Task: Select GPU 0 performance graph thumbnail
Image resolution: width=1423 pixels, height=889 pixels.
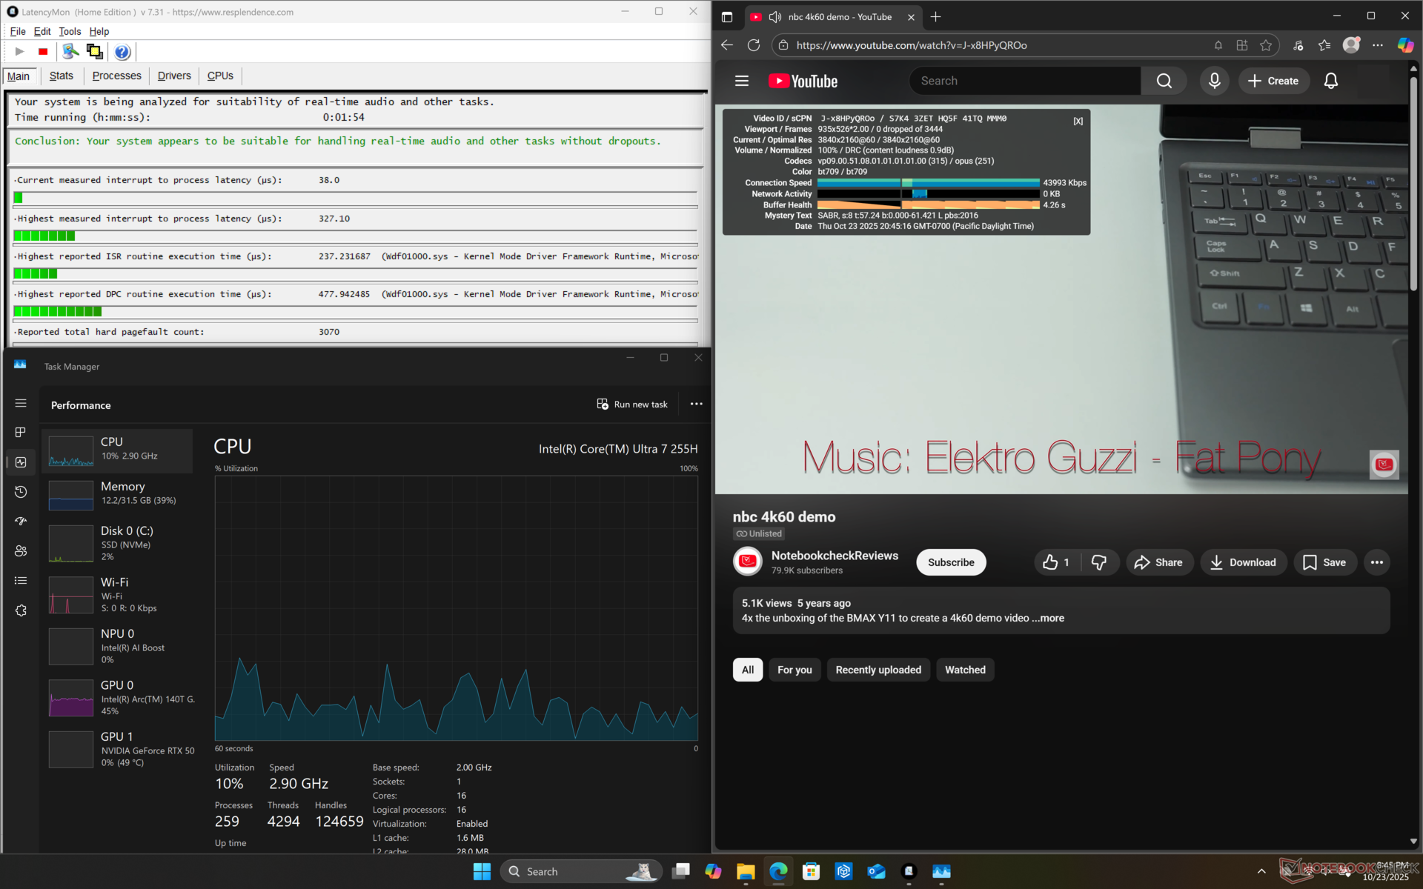Action: pyautogui.click(x=71, y=697)
